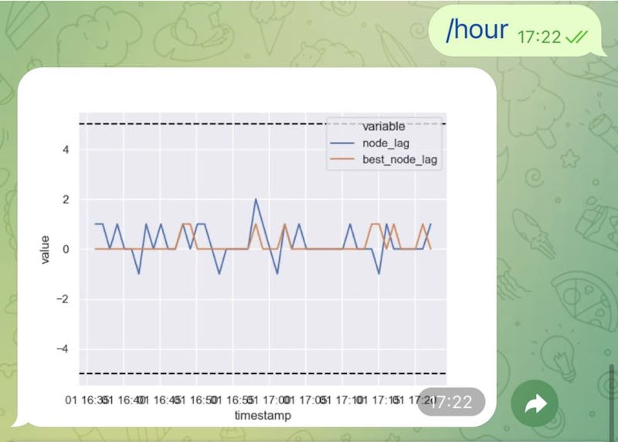Click the blue node_lag legend line swatch

(344, 143)
